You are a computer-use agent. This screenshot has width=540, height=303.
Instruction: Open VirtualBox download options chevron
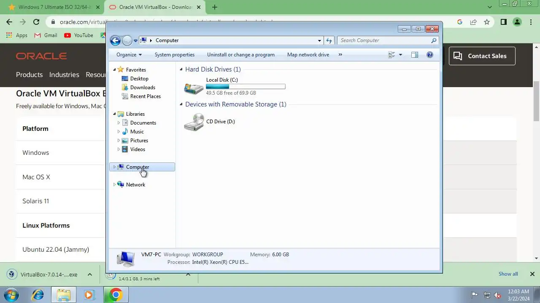tap(90, 274)
